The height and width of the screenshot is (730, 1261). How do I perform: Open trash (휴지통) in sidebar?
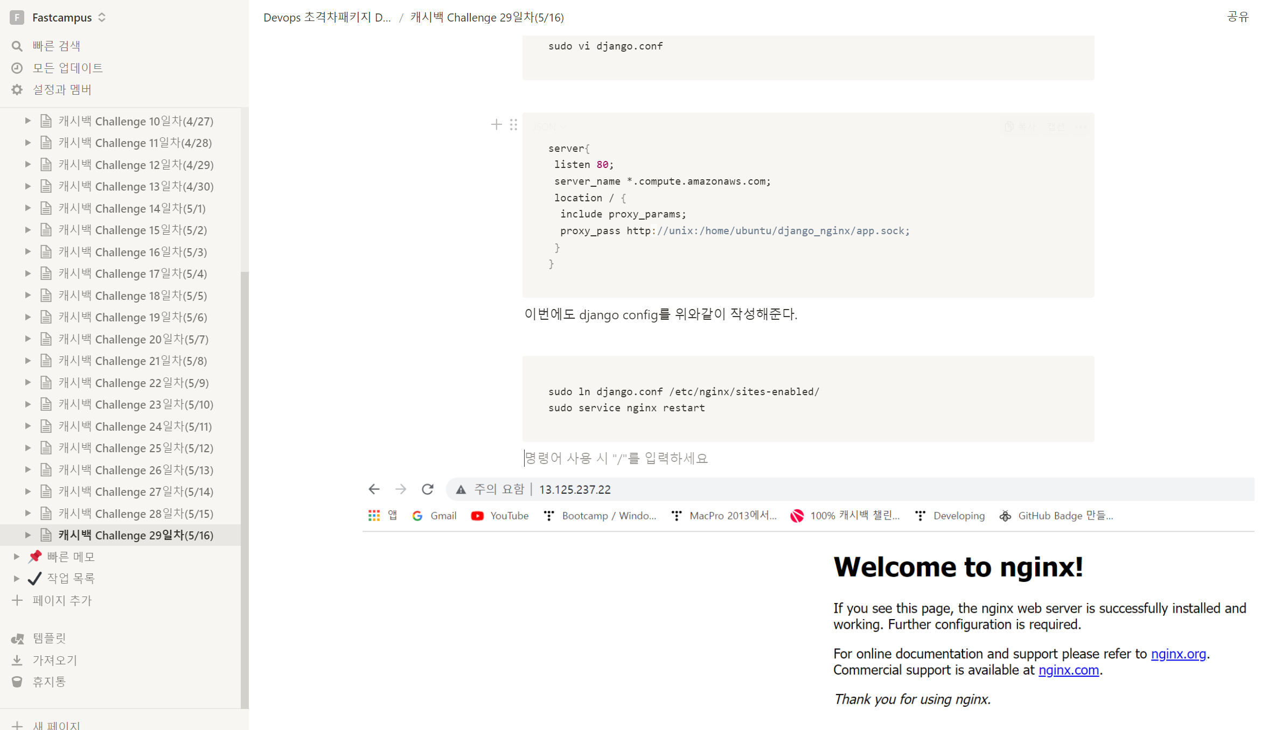[x=48, y=682]
